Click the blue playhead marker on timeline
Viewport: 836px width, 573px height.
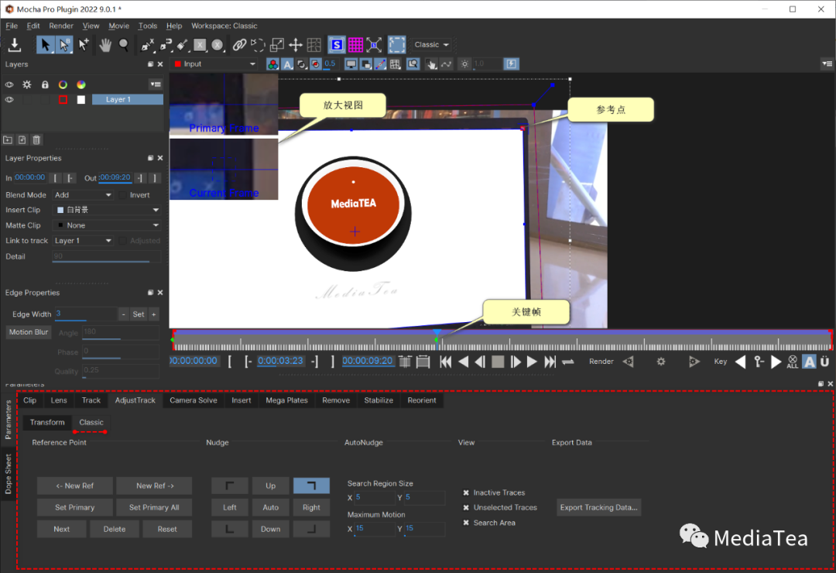coord(437,333)
